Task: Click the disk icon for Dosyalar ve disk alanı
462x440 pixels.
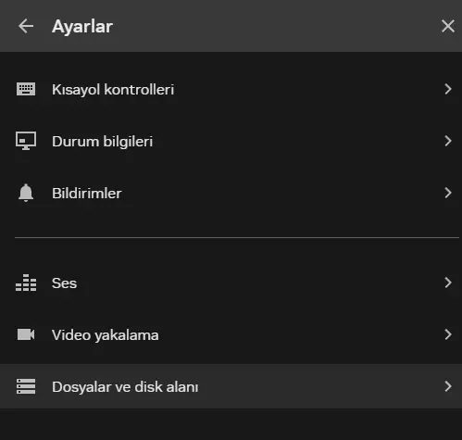Action: 26,386
